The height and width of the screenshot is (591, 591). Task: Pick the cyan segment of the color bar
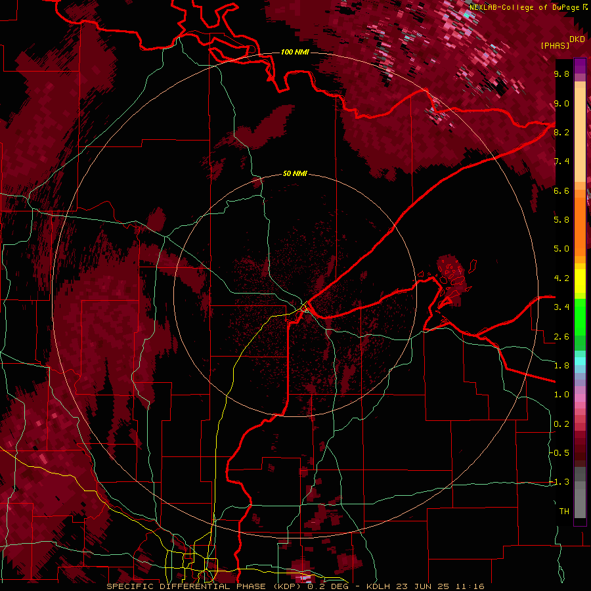[580, 361]
